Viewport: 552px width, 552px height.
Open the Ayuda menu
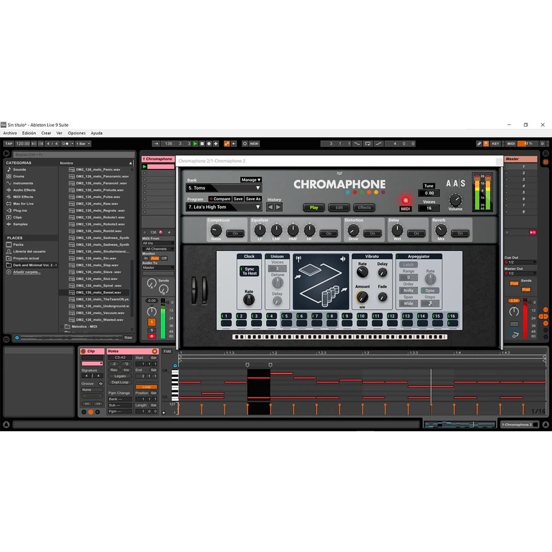(96, 133)
